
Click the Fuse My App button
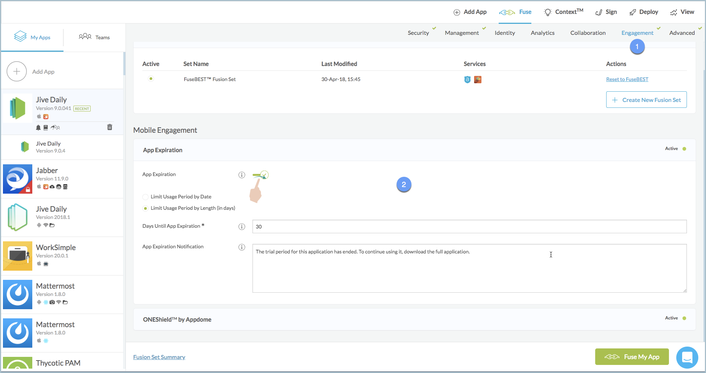point(632,357)
